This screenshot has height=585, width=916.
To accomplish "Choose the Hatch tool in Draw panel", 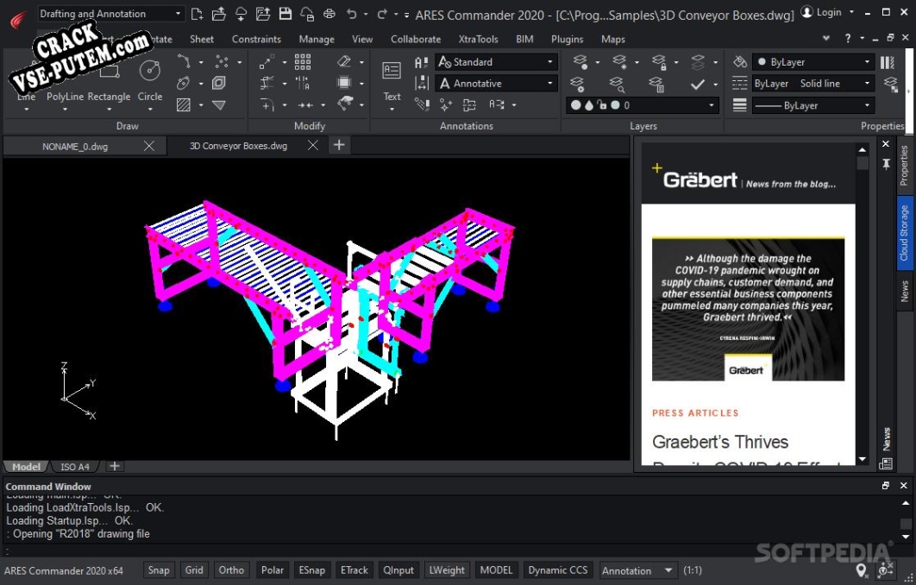I will (184, 104).
